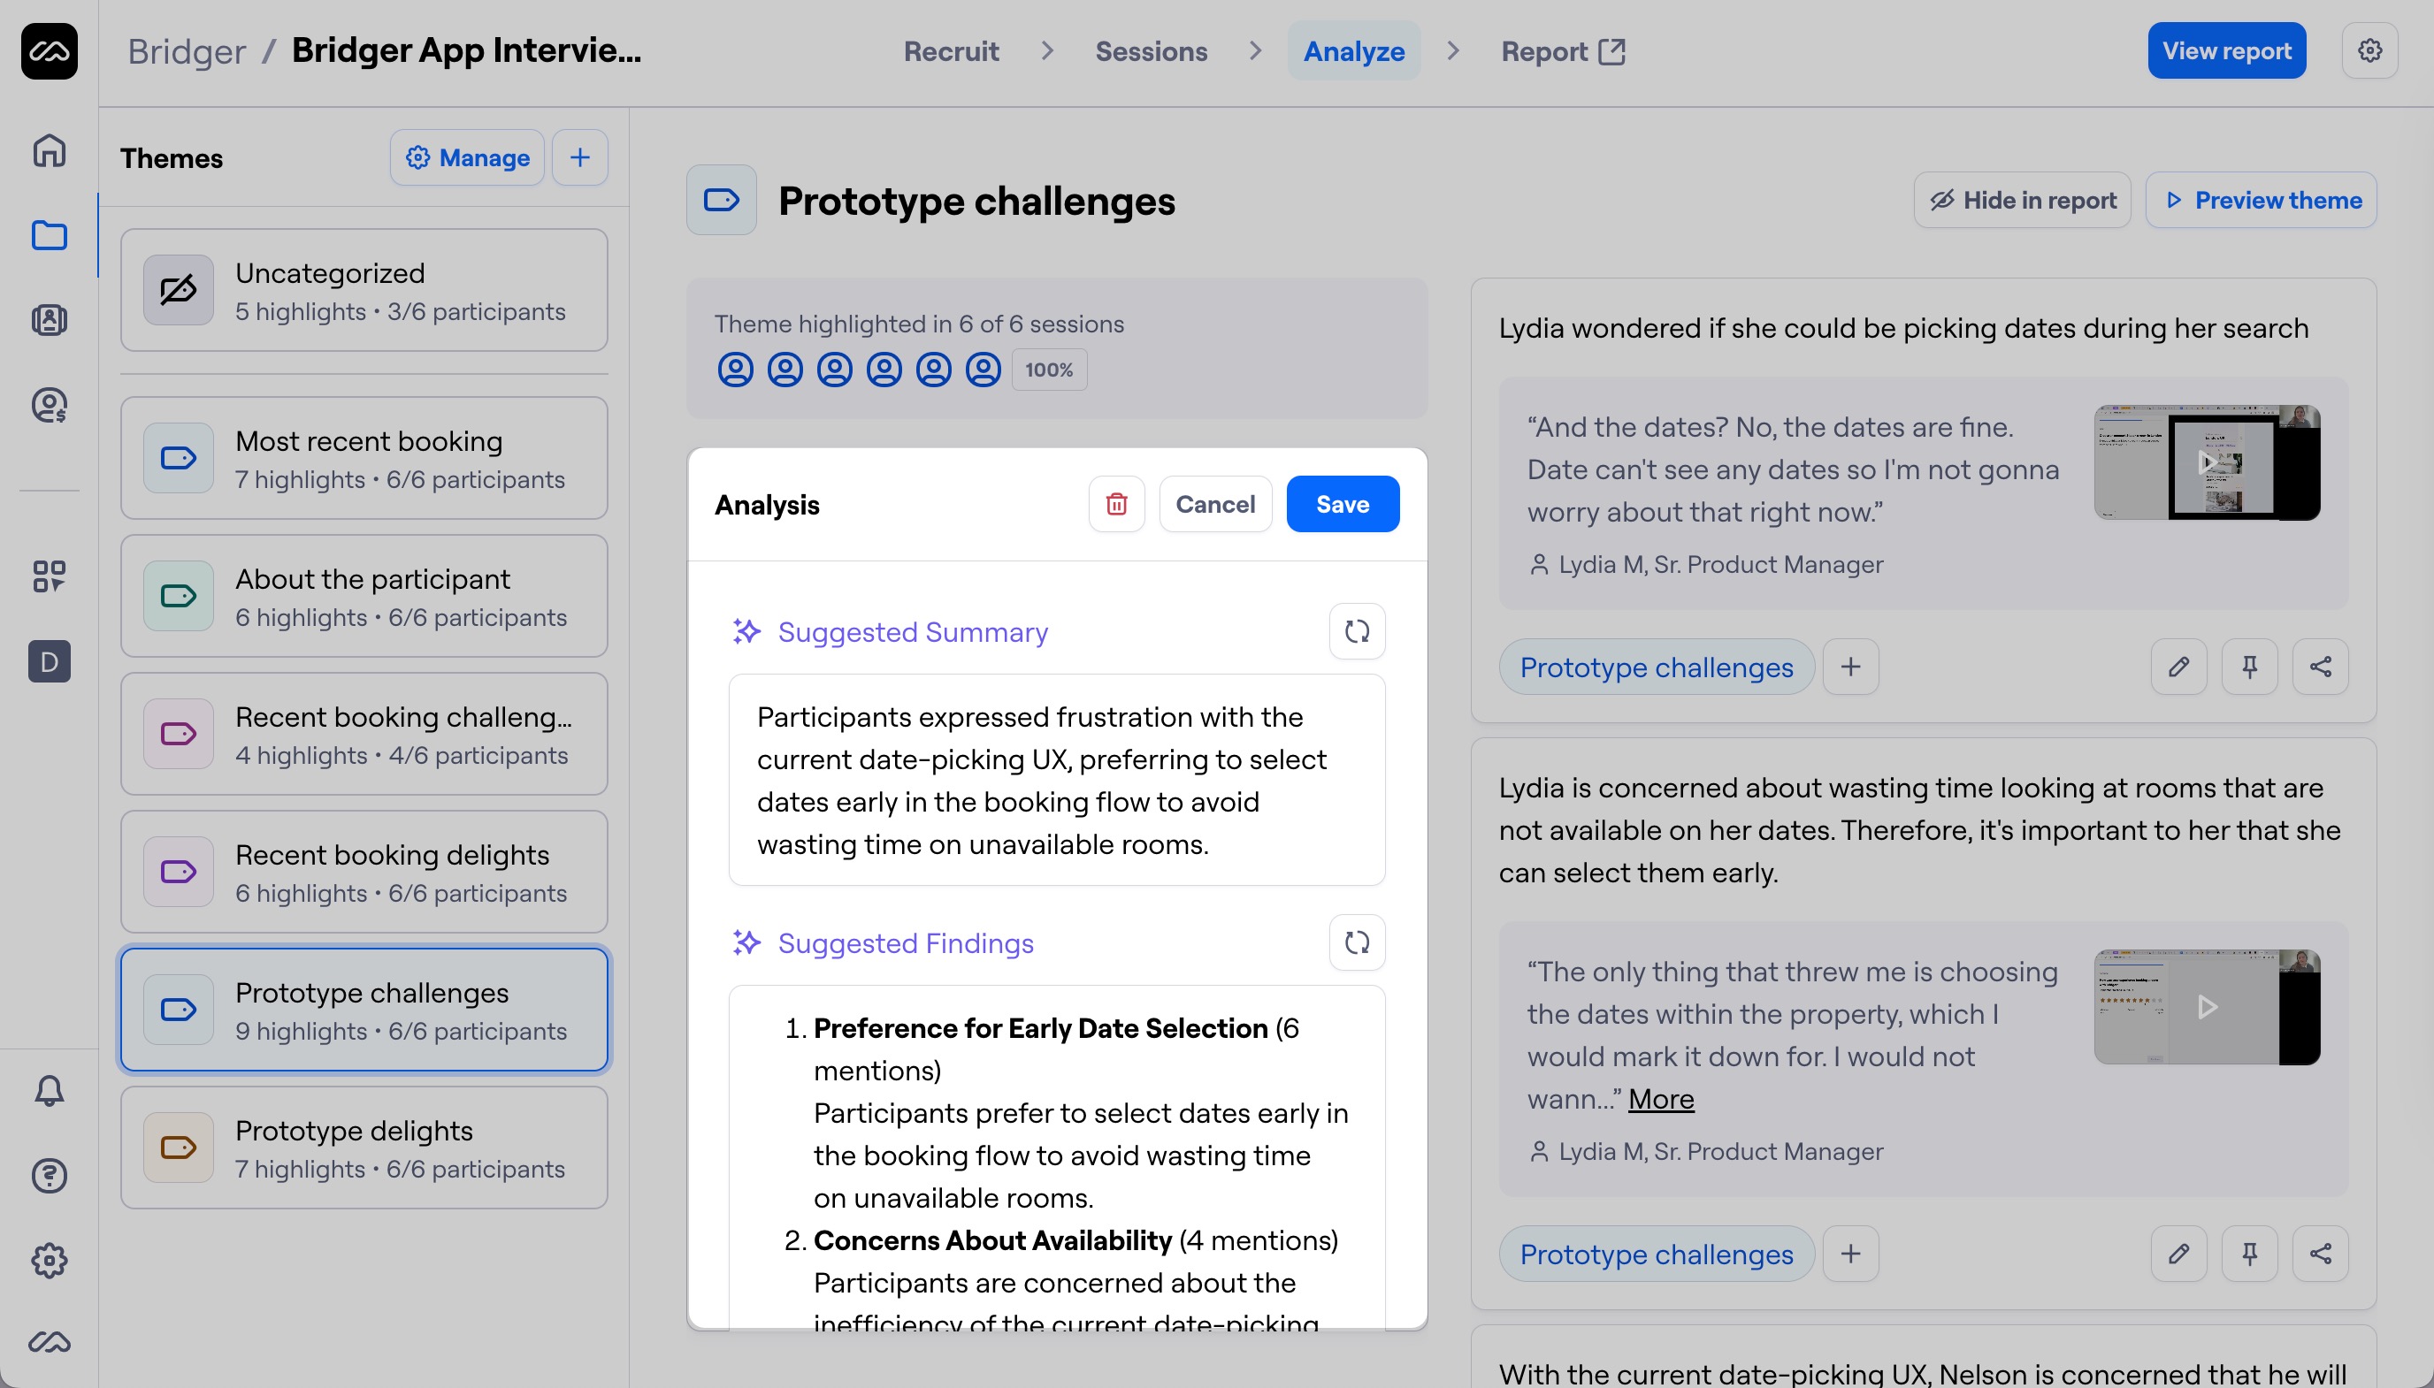Open theme picker with the plus next to tag
This screenshot has width=2434, height=1388.
[1849, 667]
